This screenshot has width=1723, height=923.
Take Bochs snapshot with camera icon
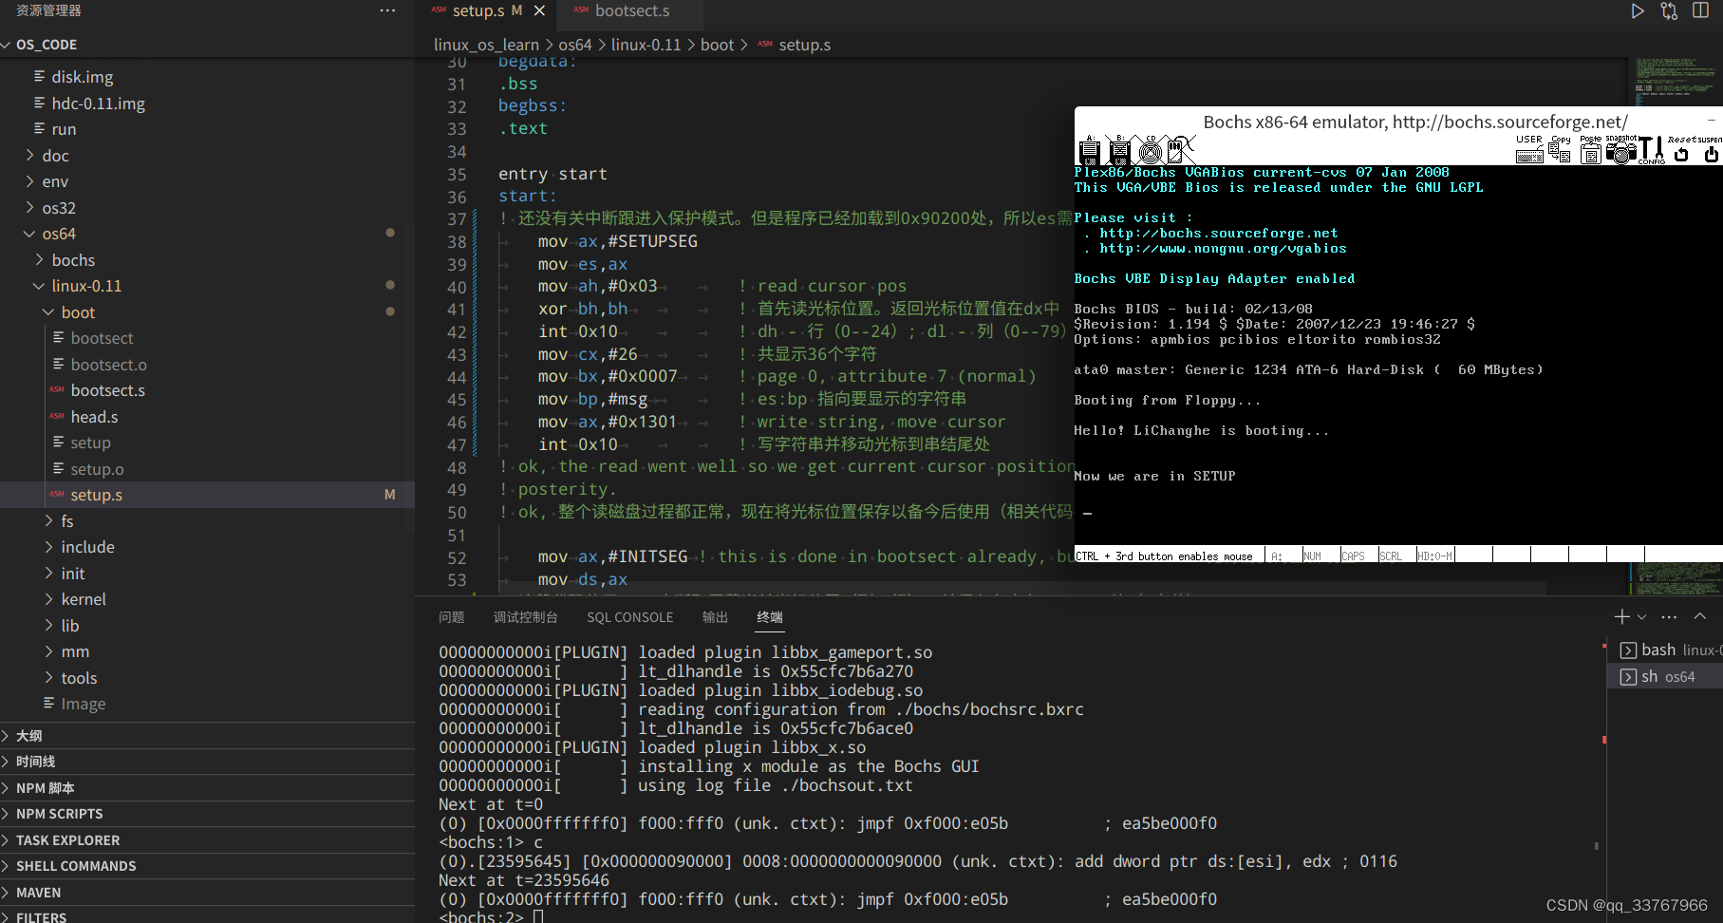pos(1620,150)
